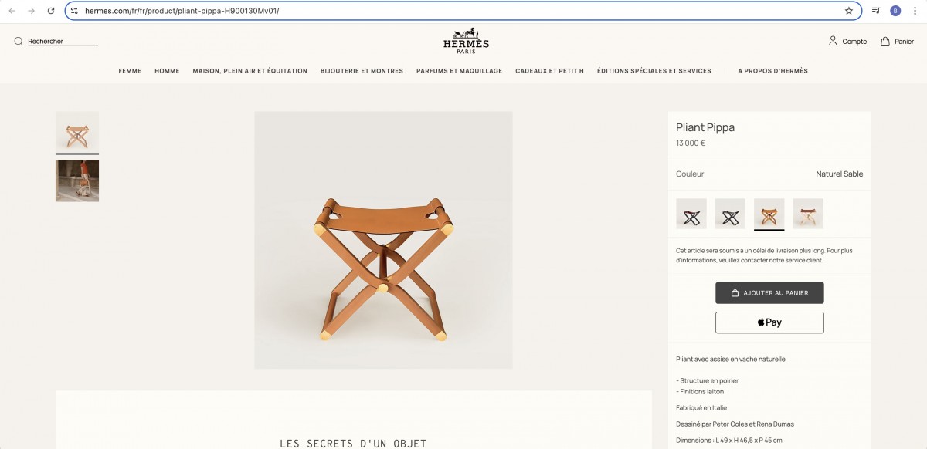Open the A propos d'Hermès link
This screenshot has height=449, width=927.
[x=772, y=71]
